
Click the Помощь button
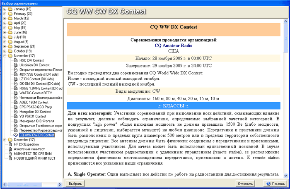pos(275,184)
